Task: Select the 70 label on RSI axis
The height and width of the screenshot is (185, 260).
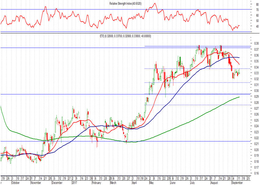Action: point(257,10)
